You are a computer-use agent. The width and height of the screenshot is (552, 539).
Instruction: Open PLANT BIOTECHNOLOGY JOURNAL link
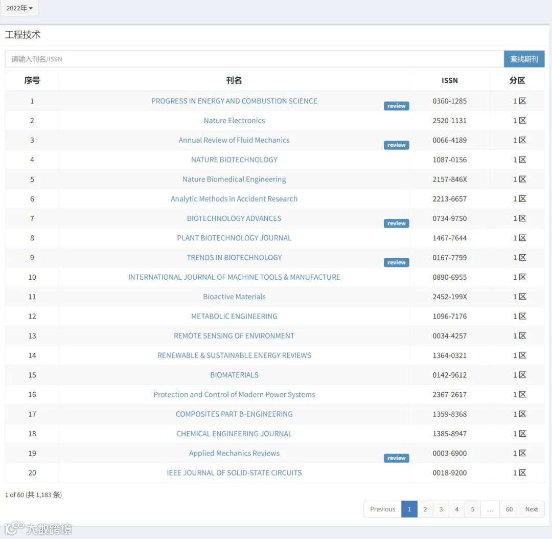click(x=234, y=238)
